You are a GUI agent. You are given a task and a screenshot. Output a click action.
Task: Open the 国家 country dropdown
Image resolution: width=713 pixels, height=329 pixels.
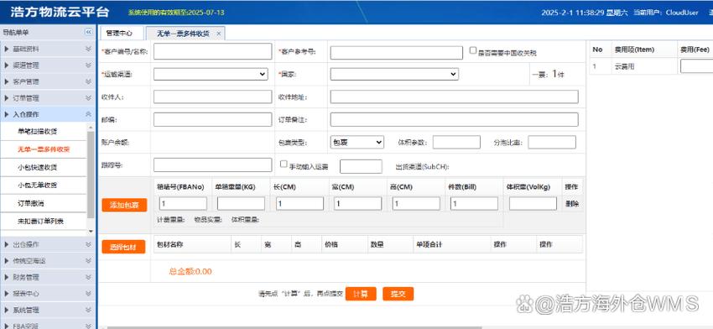(394, 74)
